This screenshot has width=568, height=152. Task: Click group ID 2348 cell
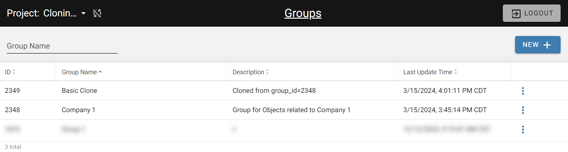pos(12,110)
